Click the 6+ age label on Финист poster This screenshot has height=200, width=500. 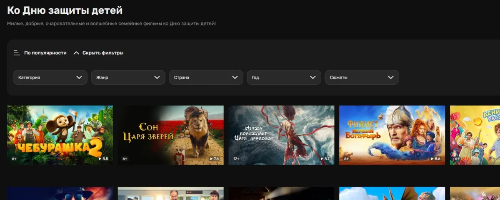(x=346, y=159)
